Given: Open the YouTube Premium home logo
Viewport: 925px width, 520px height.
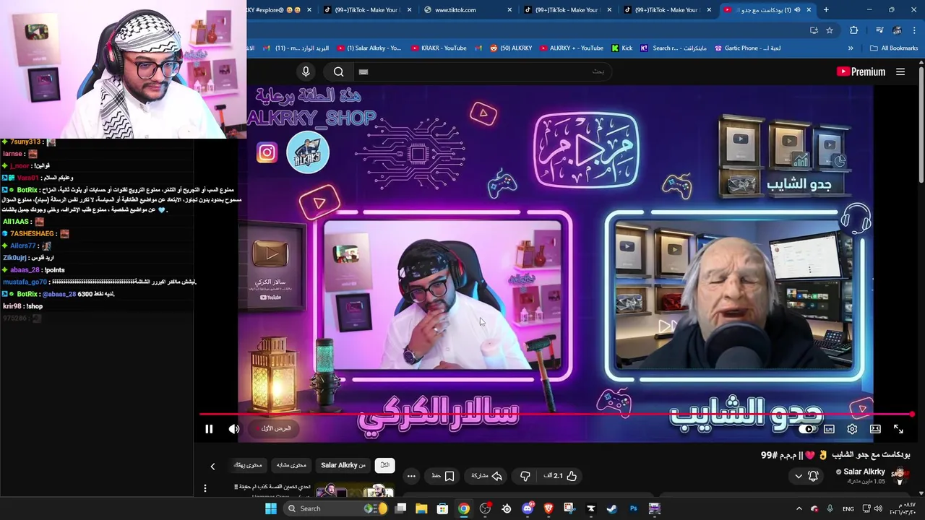Looking at the screenshot, I should tap(861, 71).
